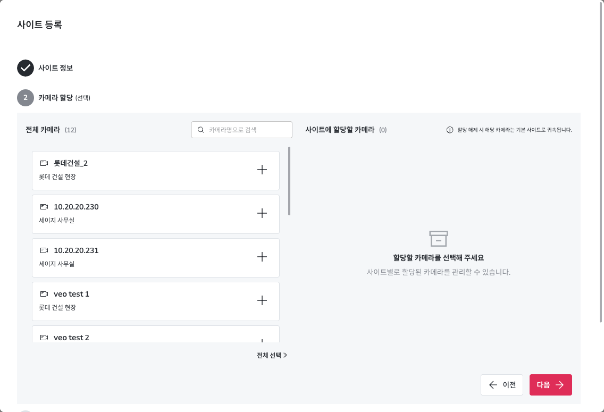Proceed with the 다음 button
The height and width of the screenshot is (412, 604).
[x=550, y=385]
